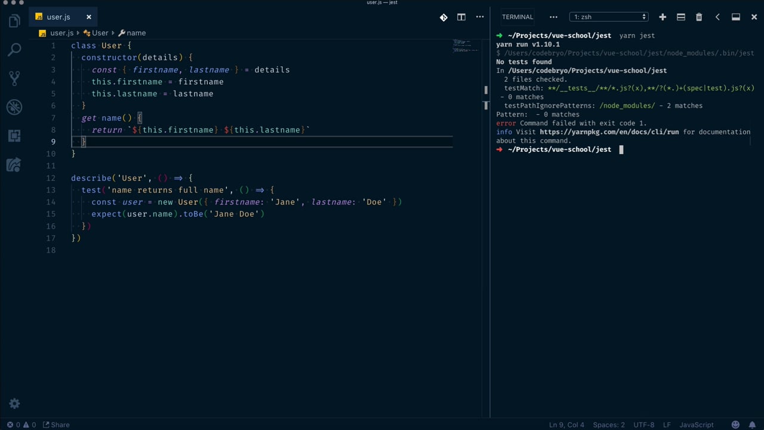
Task: Open editor More Actions ellipsis menu
Action: [x=480, y=17]
